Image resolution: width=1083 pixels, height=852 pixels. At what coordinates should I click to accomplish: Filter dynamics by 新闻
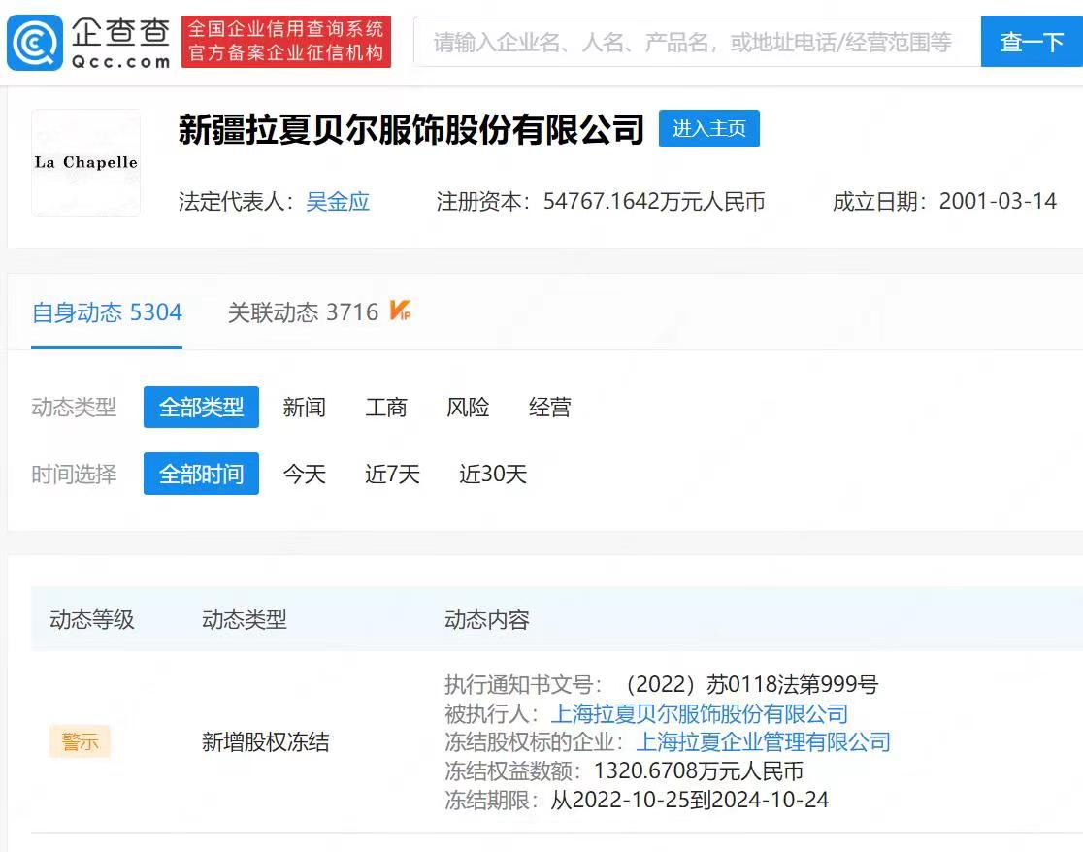tap(304, 408)
